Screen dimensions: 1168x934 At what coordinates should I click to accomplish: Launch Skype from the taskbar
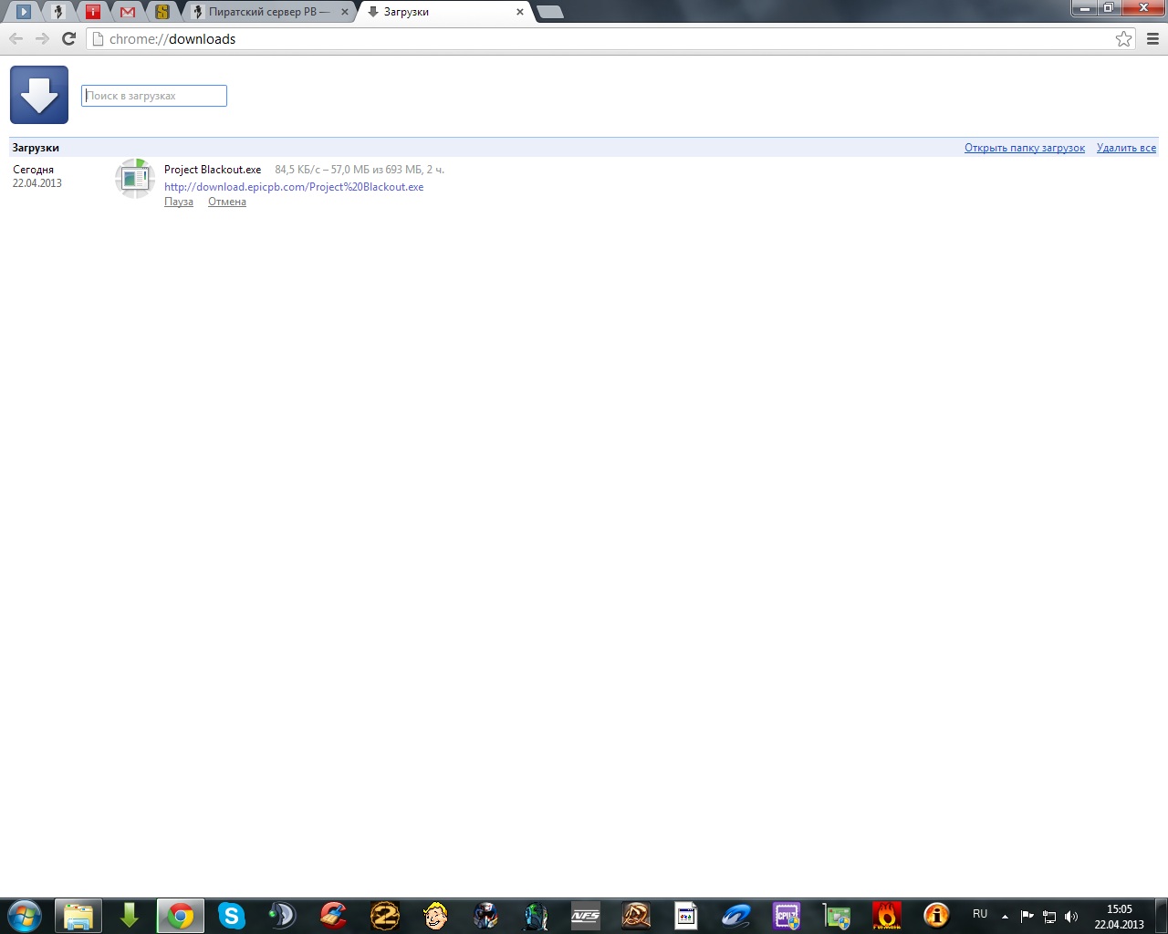pos(232,916)
